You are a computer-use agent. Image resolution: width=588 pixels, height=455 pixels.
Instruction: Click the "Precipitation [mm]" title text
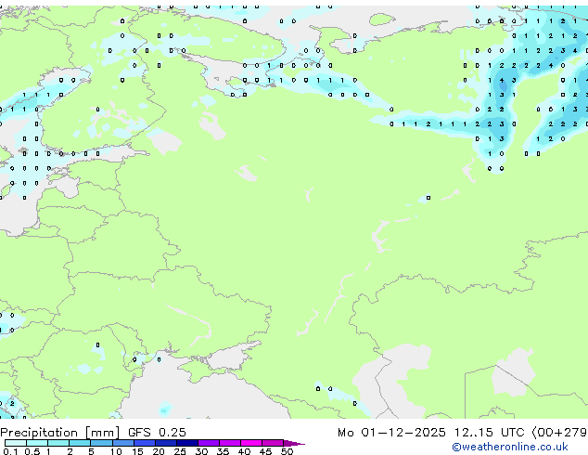tap(60, 433)
